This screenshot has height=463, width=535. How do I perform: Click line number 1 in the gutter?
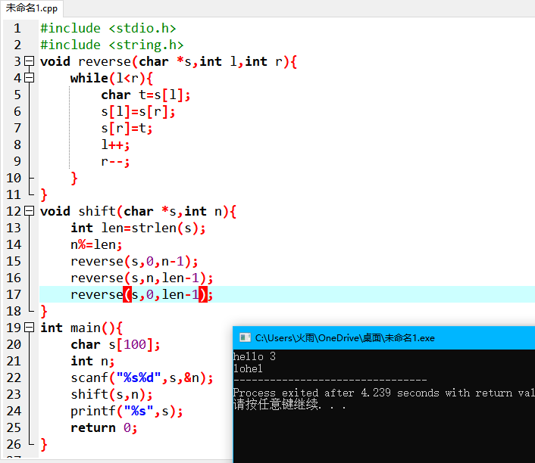pos(17,28)
